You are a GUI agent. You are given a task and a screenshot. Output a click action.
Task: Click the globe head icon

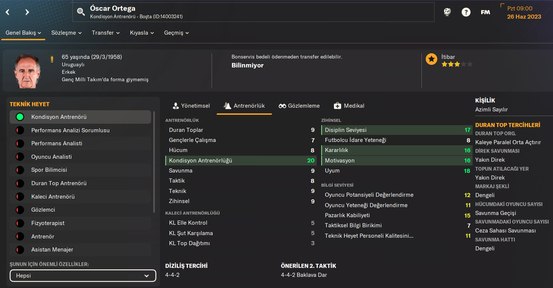tap(447, 12)
